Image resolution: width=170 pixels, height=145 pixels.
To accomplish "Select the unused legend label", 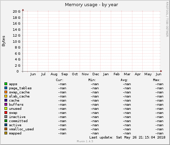I will (x=15, y=109).
